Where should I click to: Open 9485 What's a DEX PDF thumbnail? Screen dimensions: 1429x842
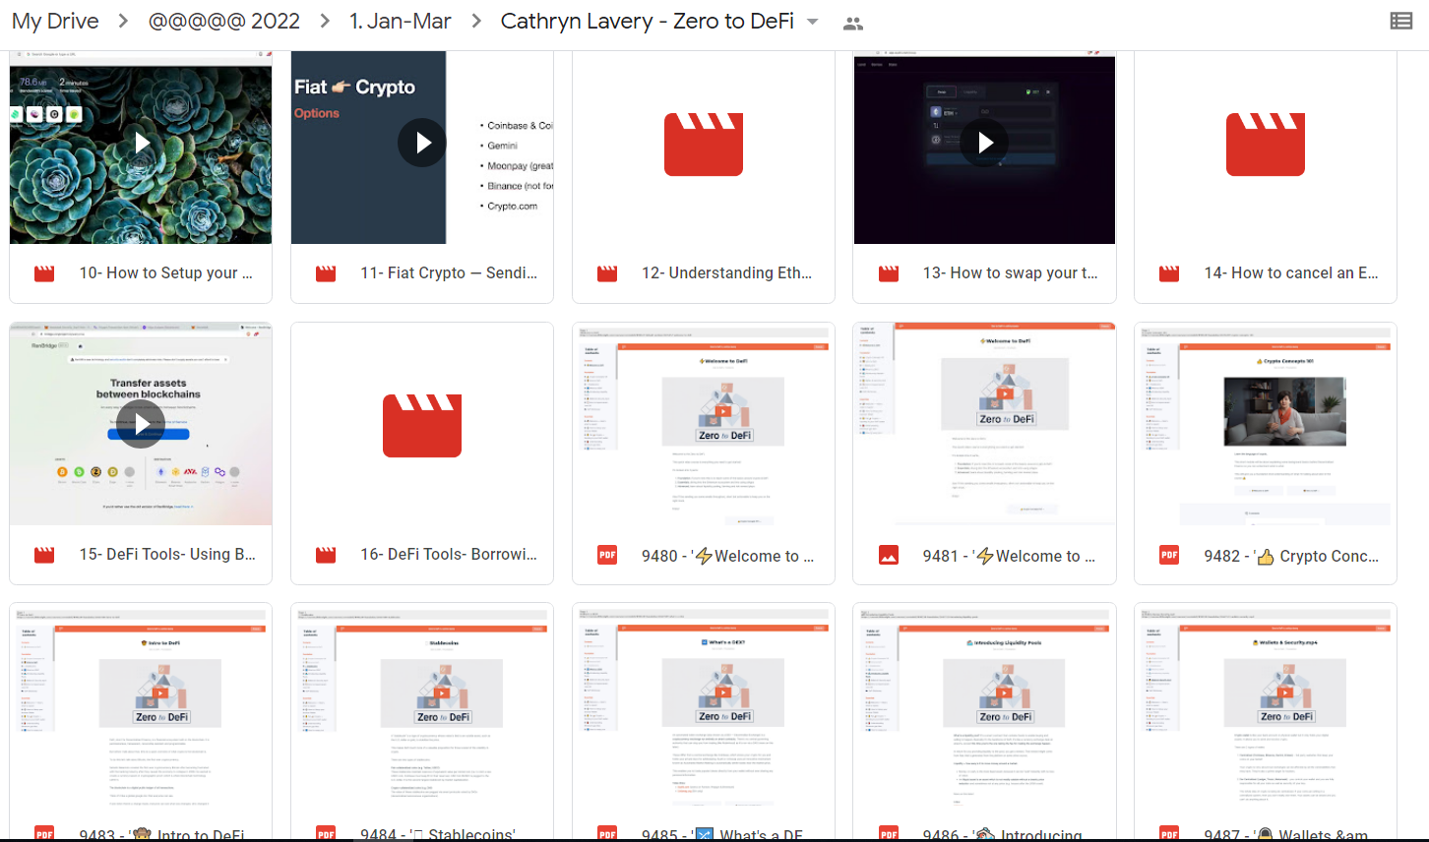point(704,704)
